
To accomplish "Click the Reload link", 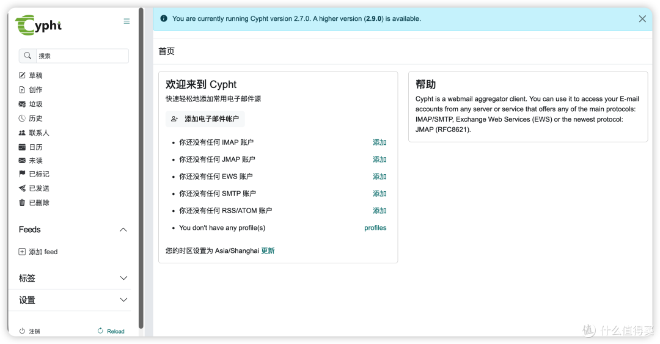I will tap(116, 331).
